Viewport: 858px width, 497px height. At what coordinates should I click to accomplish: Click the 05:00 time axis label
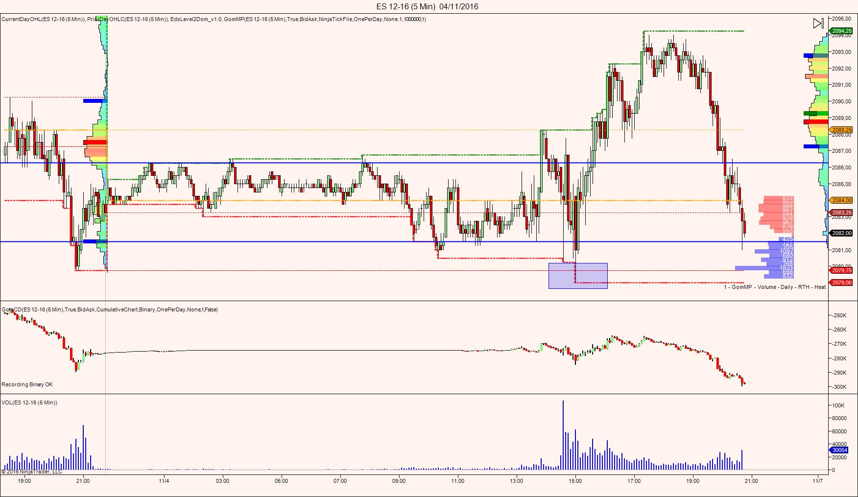click(x=282, y=481)
